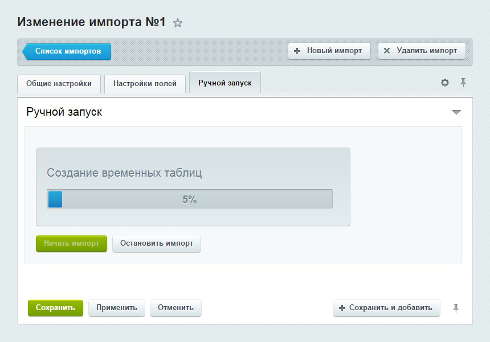The width and height of the screenshot is (490, 342).
Task: Stop import using Остановить импорт
Action: [x=157, y=243]
